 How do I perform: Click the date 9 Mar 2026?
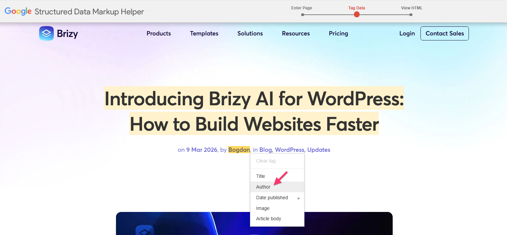(x=202, y=150)
